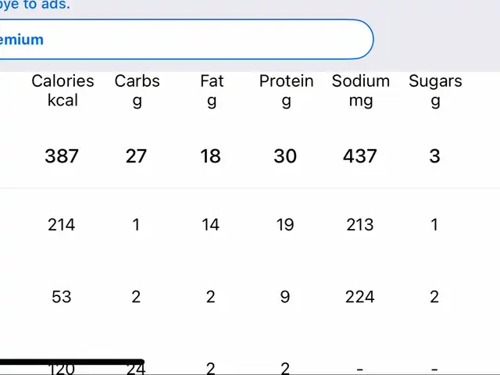Viewport: 500px width, 375px height.
Task: Select the Calories kcal column header
Action: pyautogui.click(x=62, y=91)
